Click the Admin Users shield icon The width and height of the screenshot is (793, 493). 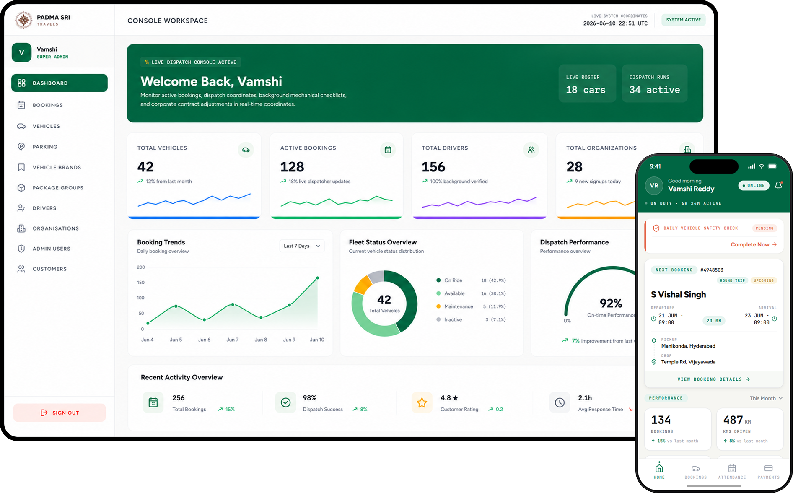coord(21,249)
